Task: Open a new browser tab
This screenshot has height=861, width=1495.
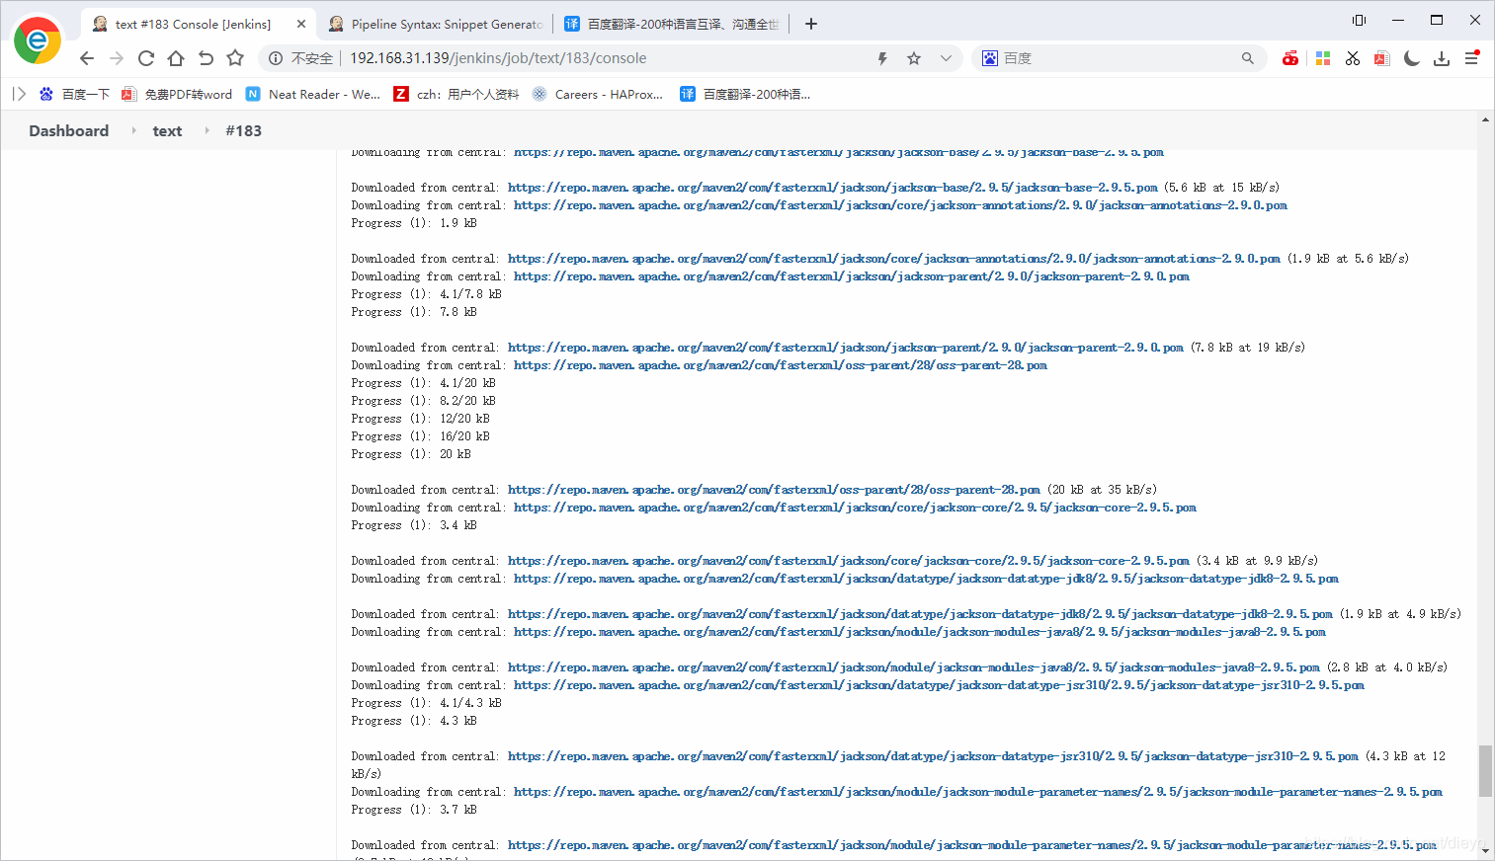Action: pyautogui.click(x=811, y=24)
